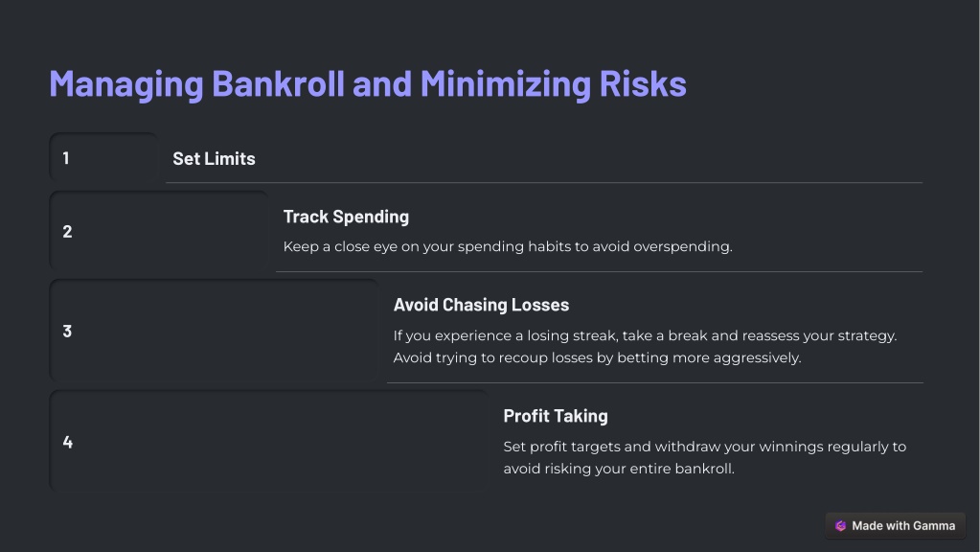Click the overspending description text

coord(508,246)
